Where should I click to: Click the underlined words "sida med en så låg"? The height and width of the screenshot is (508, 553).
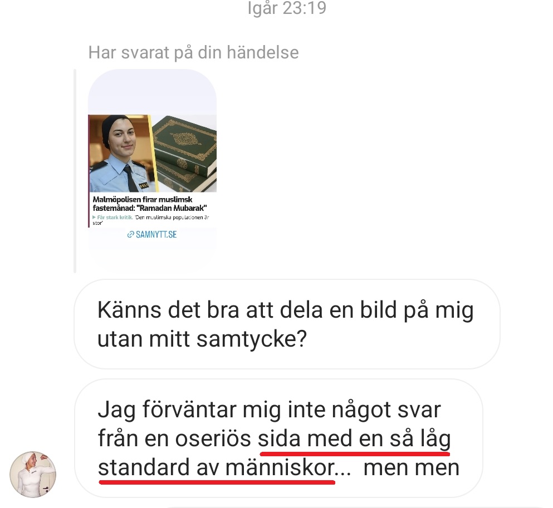(x=354, y=439)
